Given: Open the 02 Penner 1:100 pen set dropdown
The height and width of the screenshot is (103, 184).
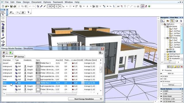Looking at the screenshot, I should click(x=172, y=99).
